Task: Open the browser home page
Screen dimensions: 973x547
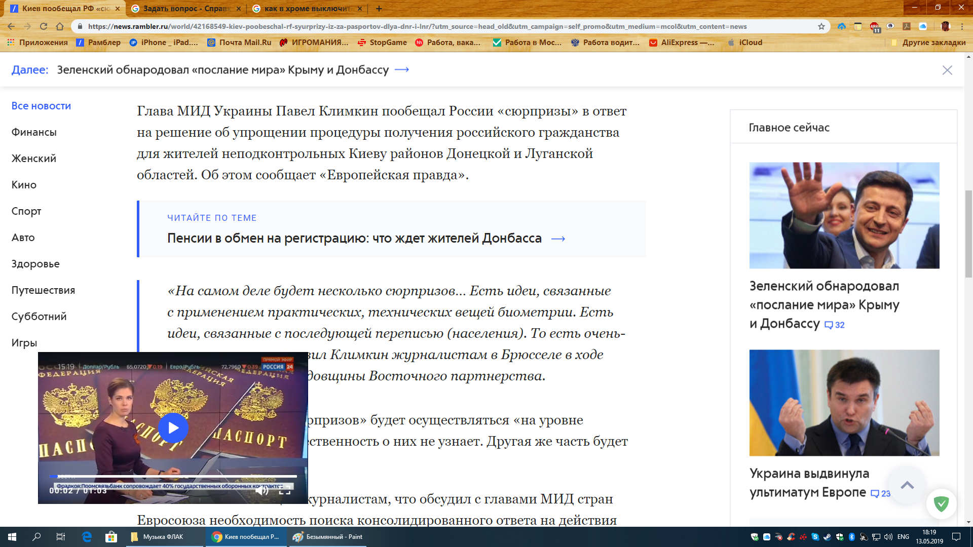Action: pyautogui.click(x=60, y=26)
